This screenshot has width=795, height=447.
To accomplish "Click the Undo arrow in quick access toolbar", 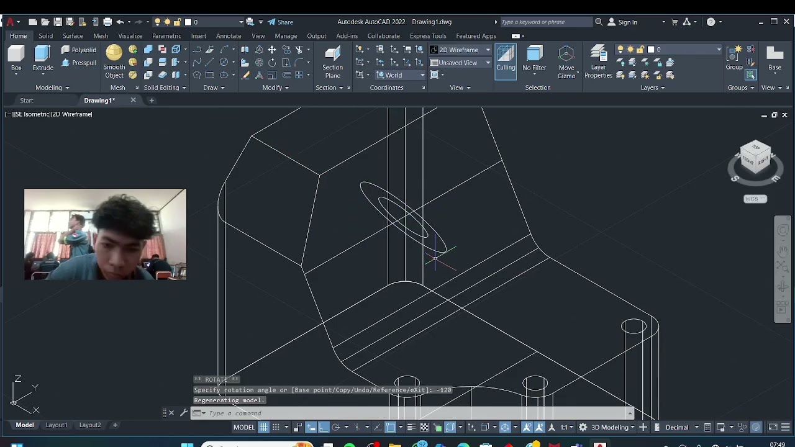I will click(120, 22).
